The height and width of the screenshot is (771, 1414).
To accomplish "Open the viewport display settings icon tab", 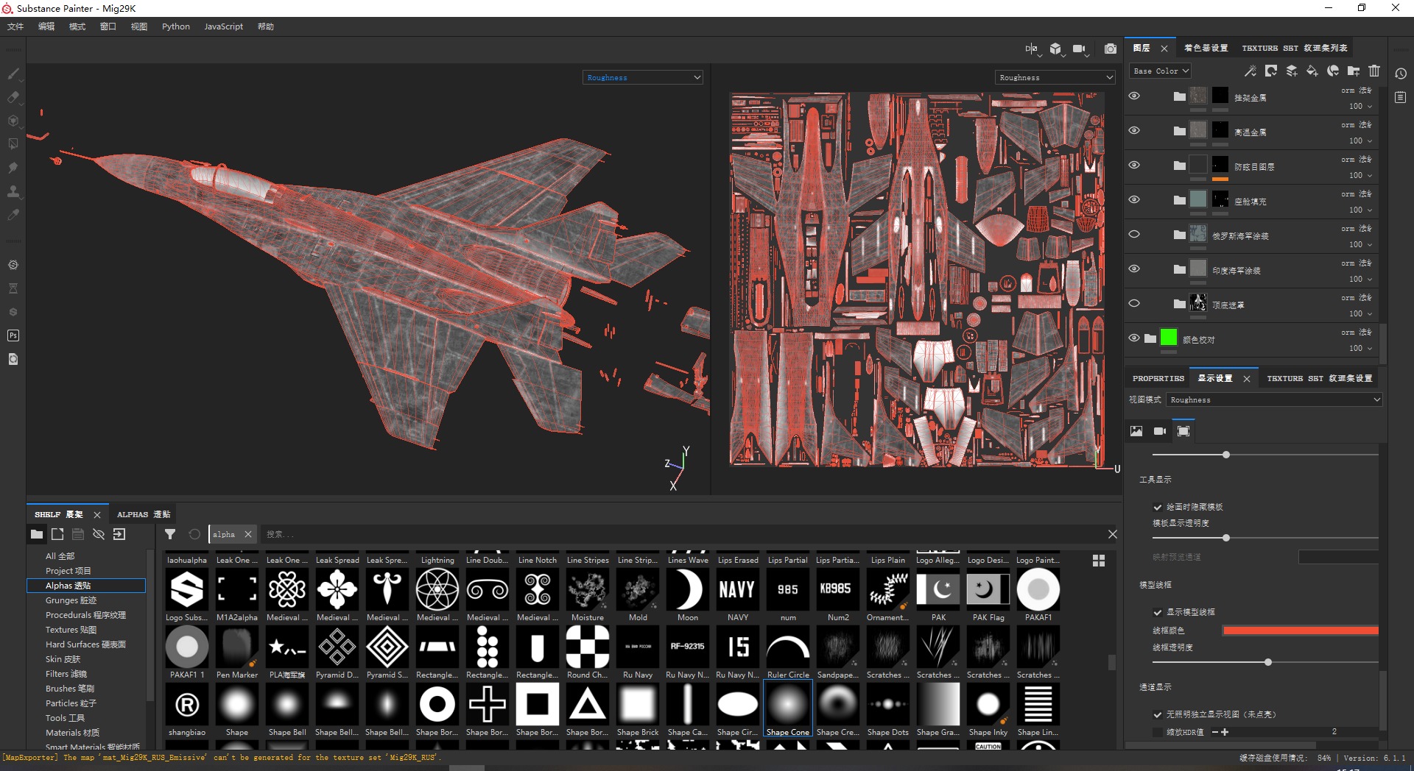I will (x=1183, y=431).
